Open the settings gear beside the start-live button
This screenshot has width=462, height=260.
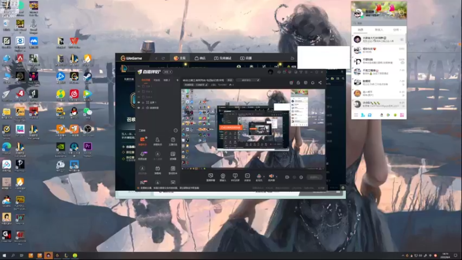click(x=301, y=177)
